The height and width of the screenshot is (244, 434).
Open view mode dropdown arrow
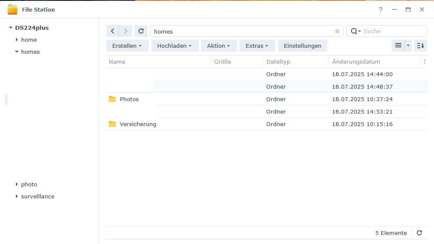point(408,46)
